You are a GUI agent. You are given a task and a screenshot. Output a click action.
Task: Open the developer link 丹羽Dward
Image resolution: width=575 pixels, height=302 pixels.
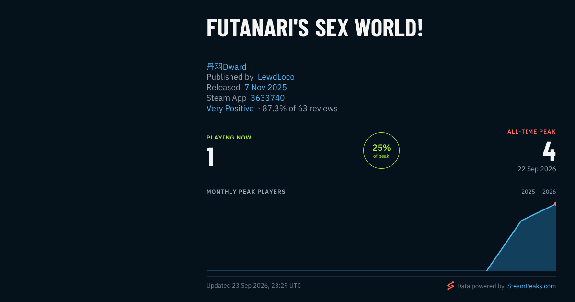(x=226, y=67)
